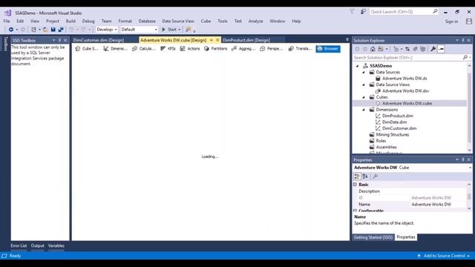The height and width of the screenshot is (267, 475).
Task: Toggle the Preview Selected Items button
Action: coord(441,49)
